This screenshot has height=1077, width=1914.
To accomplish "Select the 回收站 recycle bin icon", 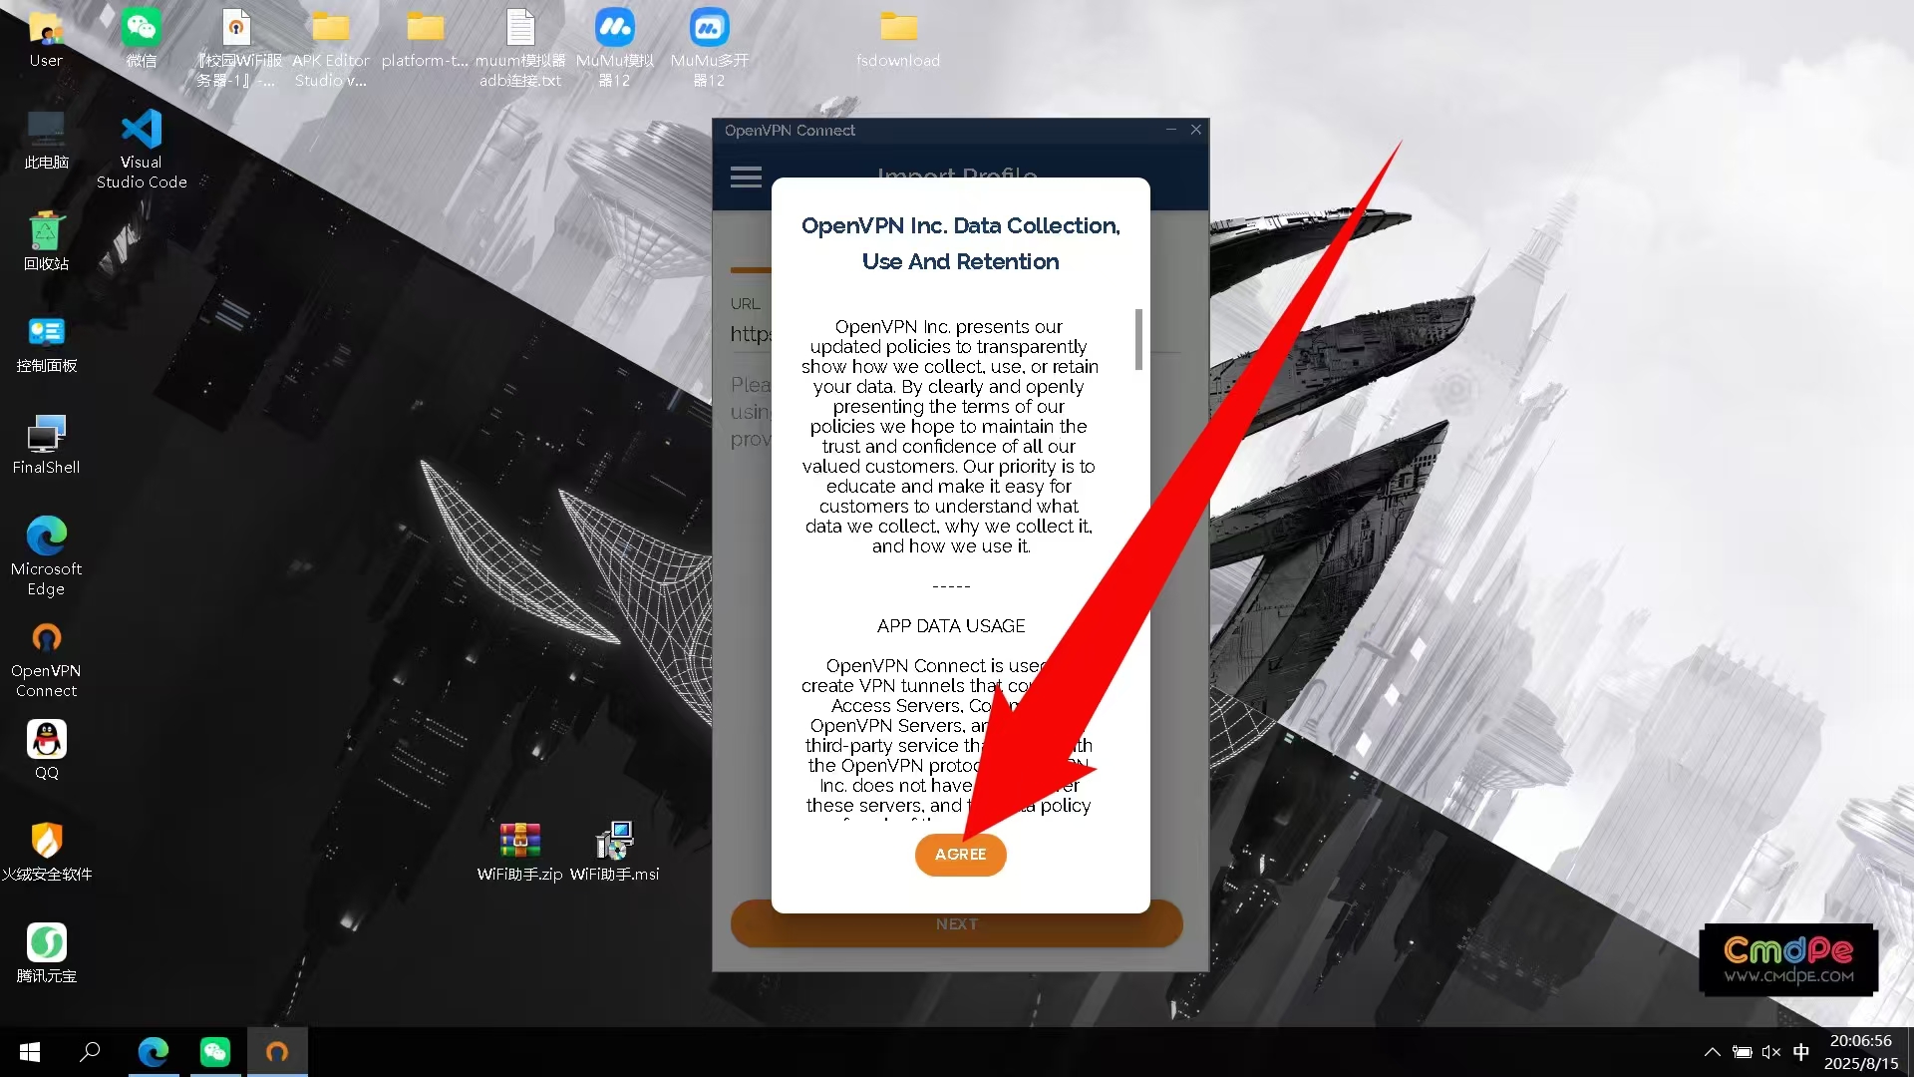I will click(x=46, y=241).
